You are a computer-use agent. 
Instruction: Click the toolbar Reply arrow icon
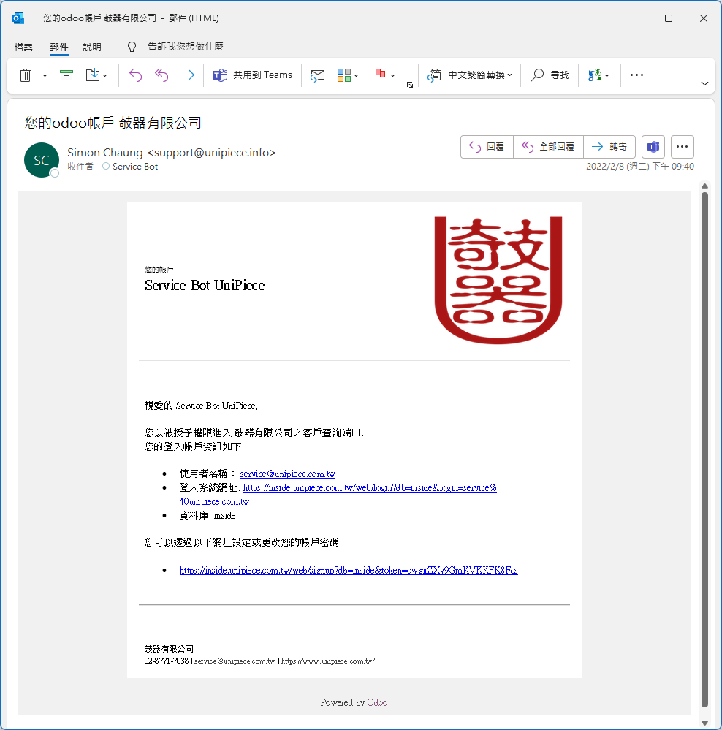pyautogui.click(x=135, y=75)
